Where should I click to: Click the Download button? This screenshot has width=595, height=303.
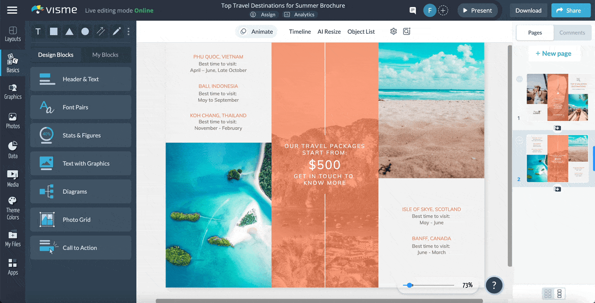[528, 10]
